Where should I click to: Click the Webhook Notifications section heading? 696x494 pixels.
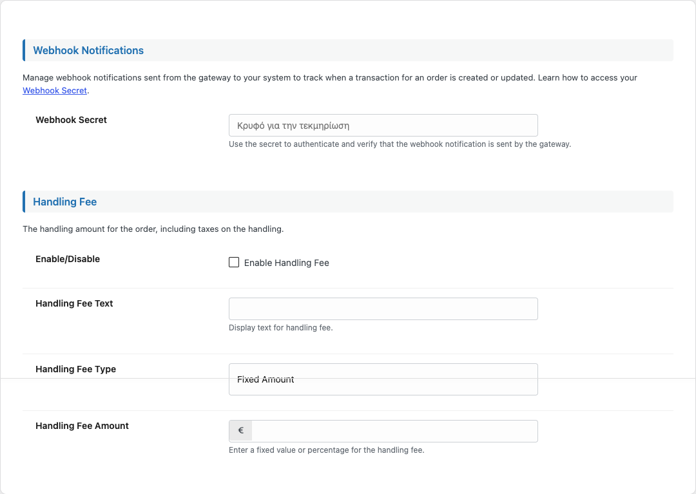(88, 50)
